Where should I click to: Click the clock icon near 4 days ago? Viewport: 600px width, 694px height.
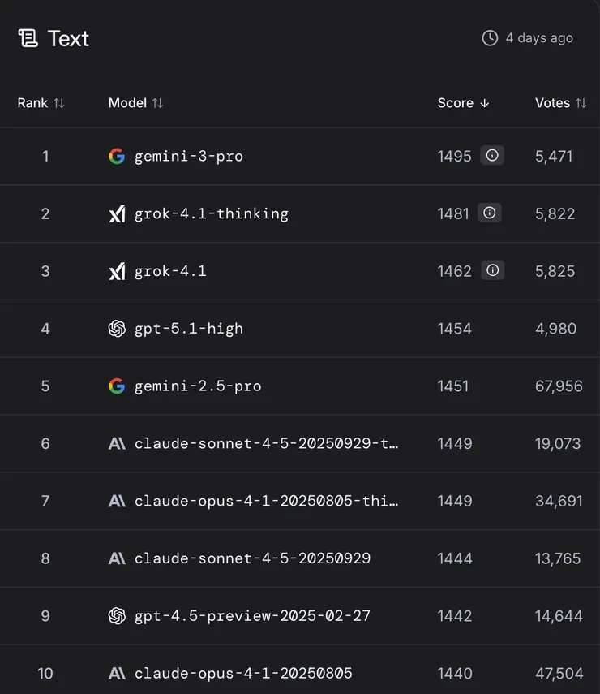click(490, 37)
